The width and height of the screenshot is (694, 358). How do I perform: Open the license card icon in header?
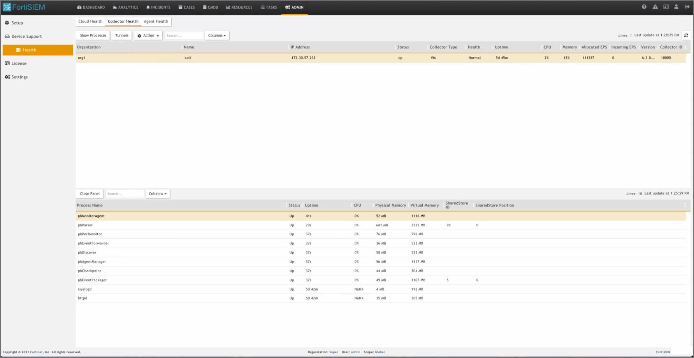click(x=666, y=7)
